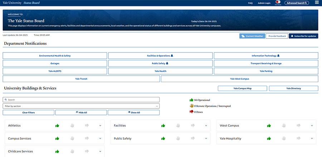This screenshot has height=157, width=322.
Task: Open Yale Health notifications
Action: (160, 71)
